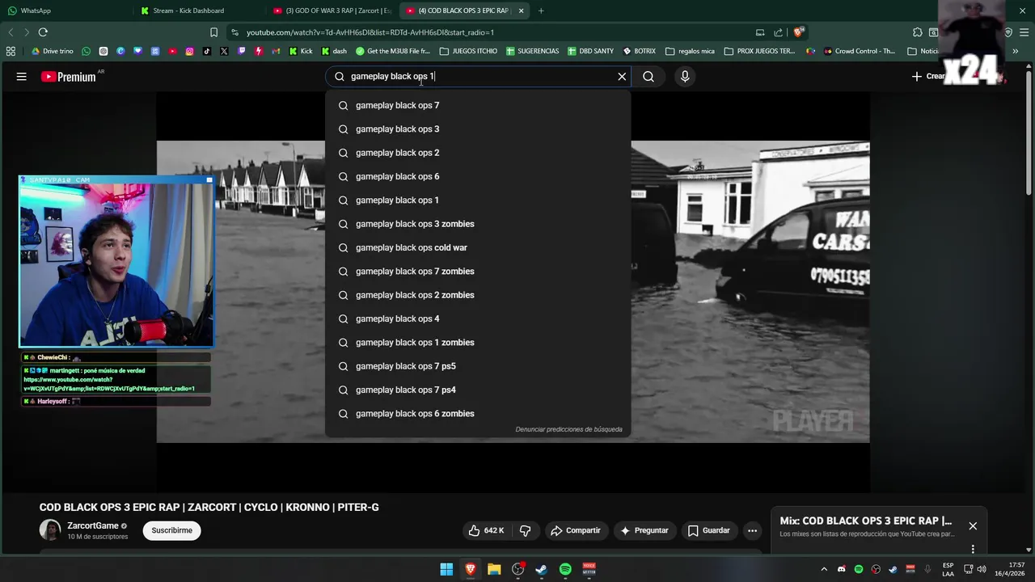Viewport: 1035px width, 582px height.
Task: Go back with the browser back arrow
Action: [11, 32]
